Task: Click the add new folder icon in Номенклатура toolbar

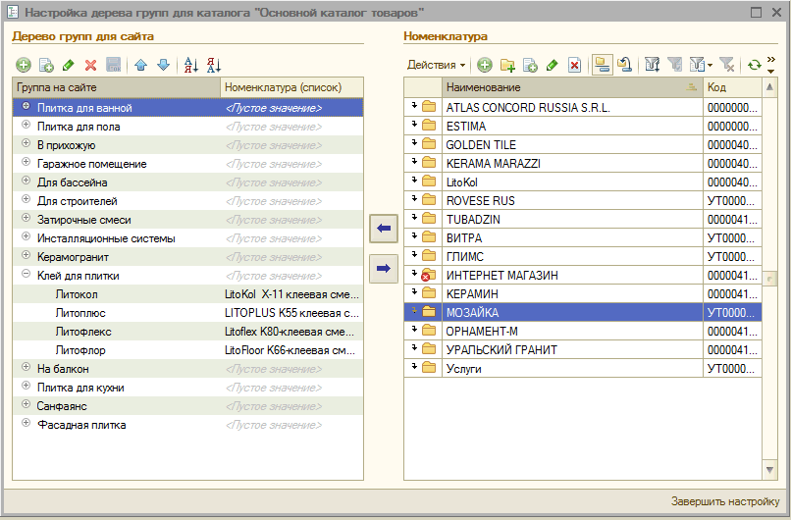Action: [x=507, y=65]
